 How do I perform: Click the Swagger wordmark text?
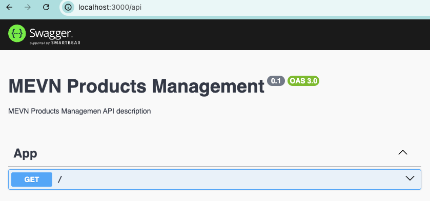50,33
